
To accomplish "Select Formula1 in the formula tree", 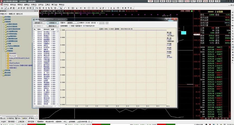I will point(13,53).
